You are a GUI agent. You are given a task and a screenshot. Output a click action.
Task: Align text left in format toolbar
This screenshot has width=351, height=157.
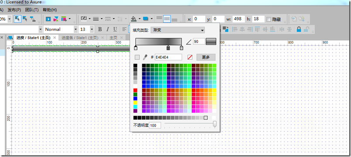point(124,29)
